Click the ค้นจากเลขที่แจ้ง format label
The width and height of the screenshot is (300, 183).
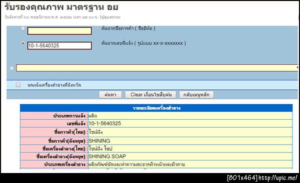pos(143,43)
